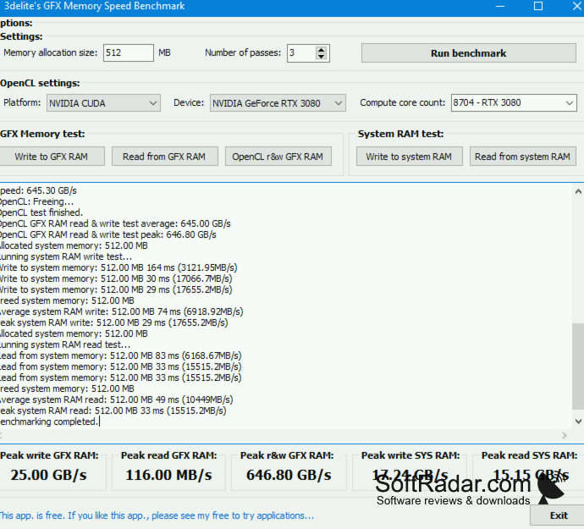Run the OpenCL r&w GFX RAM test
This screenshot has width=584, height=529.
(x=278, y=157)
